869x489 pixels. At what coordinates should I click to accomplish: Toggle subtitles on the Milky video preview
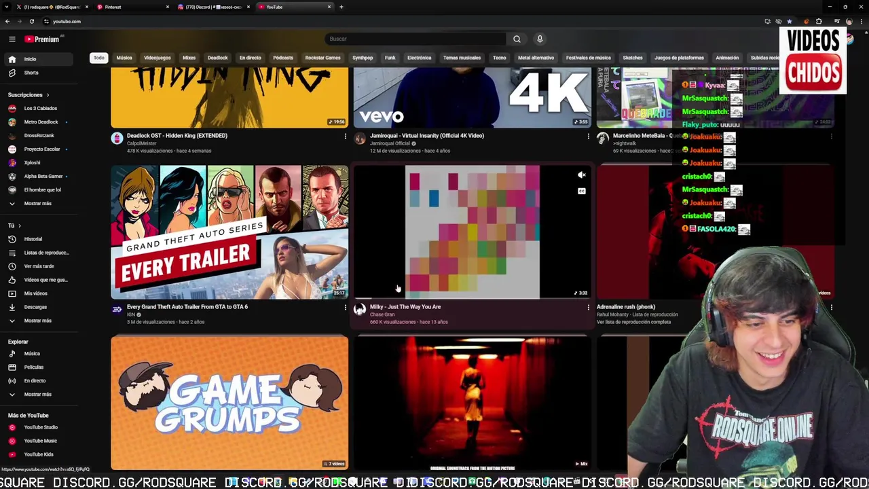[x=582, y=191]
